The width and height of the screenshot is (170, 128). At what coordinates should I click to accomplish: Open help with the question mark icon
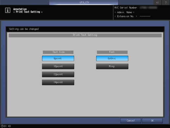166,2
